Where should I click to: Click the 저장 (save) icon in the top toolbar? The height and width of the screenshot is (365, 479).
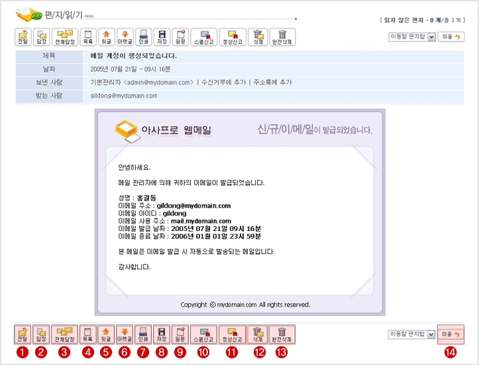(162, 36)
